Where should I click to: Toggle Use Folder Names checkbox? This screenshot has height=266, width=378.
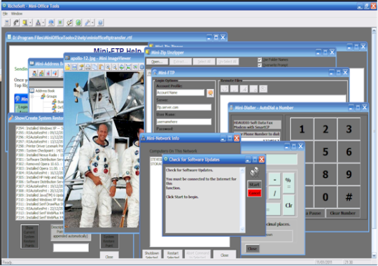tap(260, 59)
